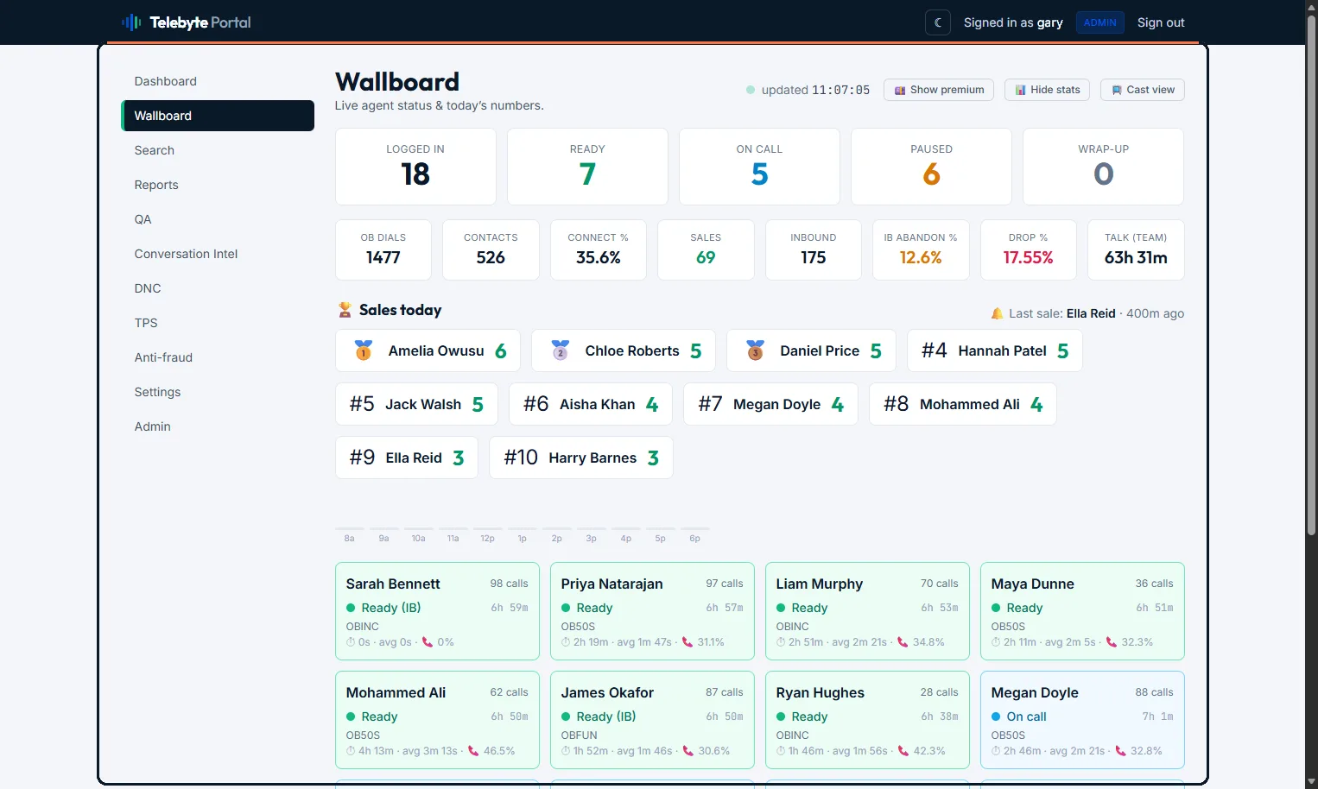Click the Talk (Team) 63h 31m stat
This screenshot has height=789, width=1318.
pyautogui.click(x=1136, y=249)
